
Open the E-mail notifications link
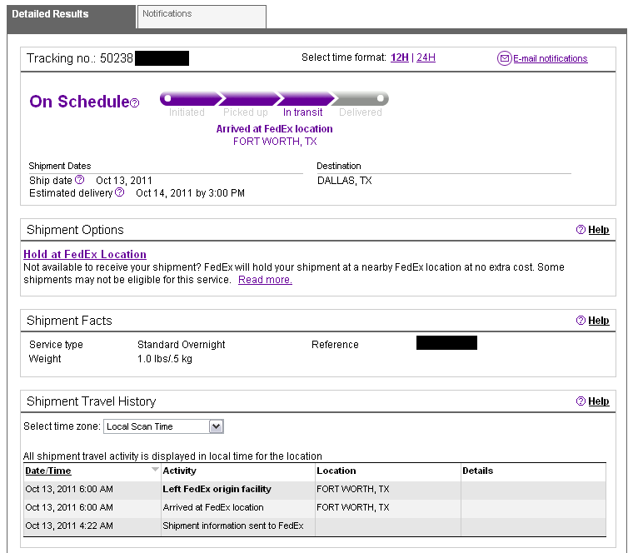550,58
